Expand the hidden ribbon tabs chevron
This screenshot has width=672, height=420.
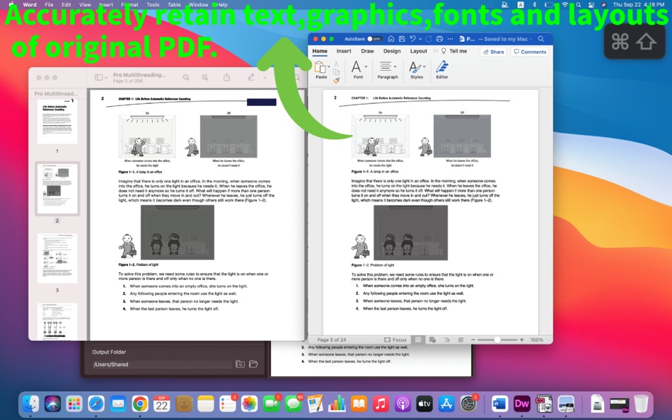click(436, 51)
